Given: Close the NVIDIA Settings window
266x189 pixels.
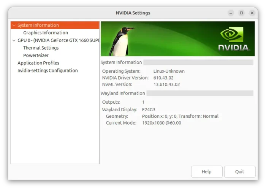Looking at the screenshot, I should point(252,13).
